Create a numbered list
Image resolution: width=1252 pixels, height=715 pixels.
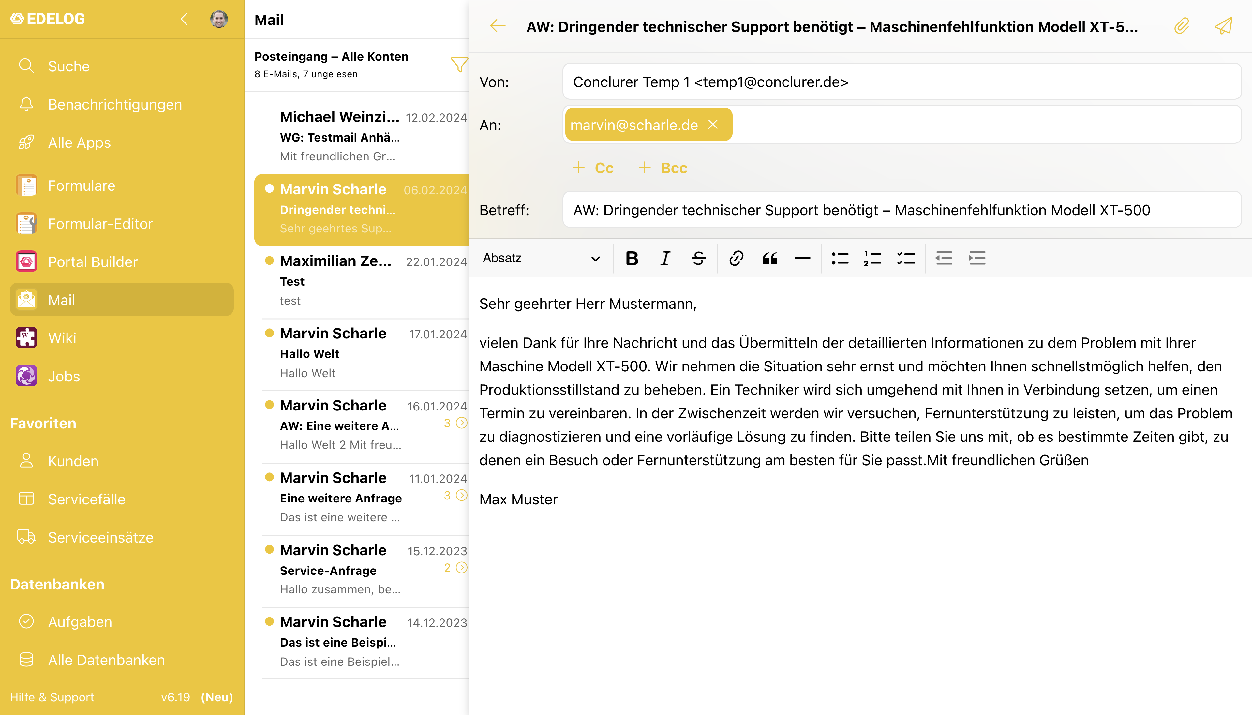point(872,258)
